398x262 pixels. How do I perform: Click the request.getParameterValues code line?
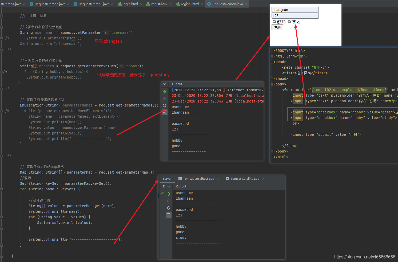(82, 66)
